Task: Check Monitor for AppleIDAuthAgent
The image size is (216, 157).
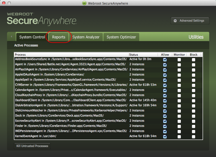Action: [179, 75]
